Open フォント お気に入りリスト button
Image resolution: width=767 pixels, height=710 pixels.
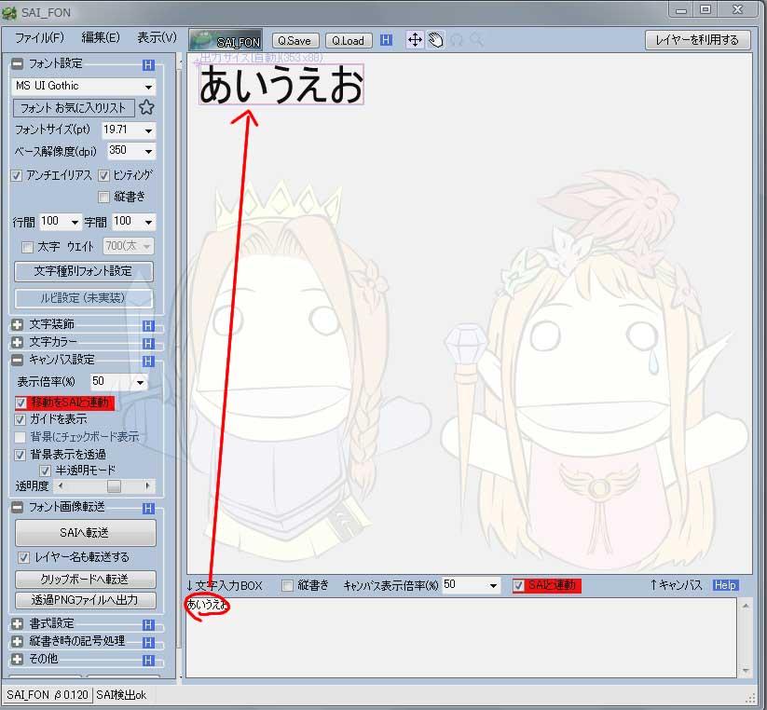pos(74,108)
